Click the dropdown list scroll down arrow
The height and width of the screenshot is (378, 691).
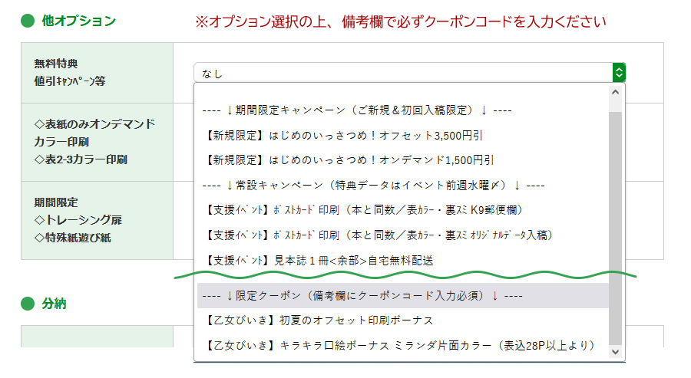[x=616, y=352]
